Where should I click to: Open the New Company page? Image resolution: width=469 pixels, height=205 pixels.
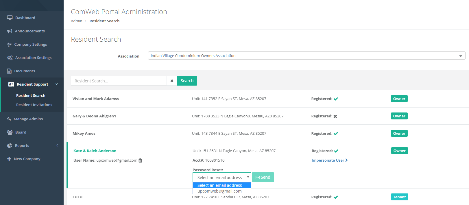[27, 159]
